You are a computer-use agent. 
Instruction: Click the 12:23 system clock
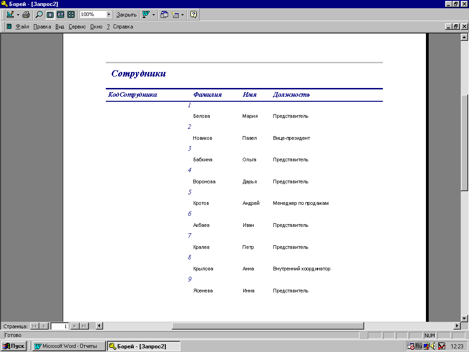457,346
